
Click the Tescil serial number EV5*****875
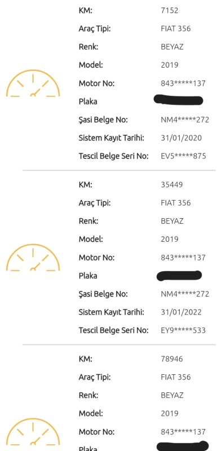[183, 156]
